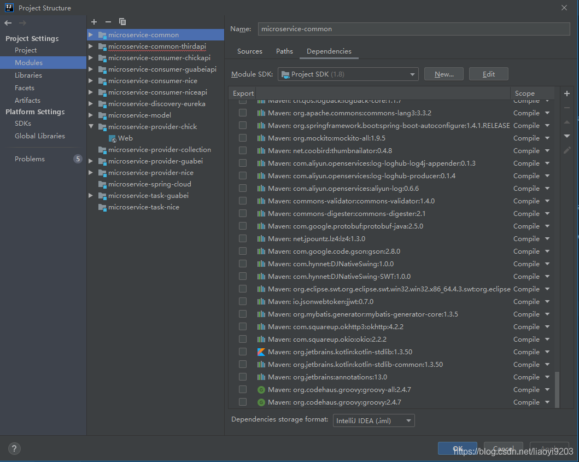Check Export for kotlin-stdlib-common:1.3.50
The width and height of the screenshot is (579, 462).
(243, 364)
